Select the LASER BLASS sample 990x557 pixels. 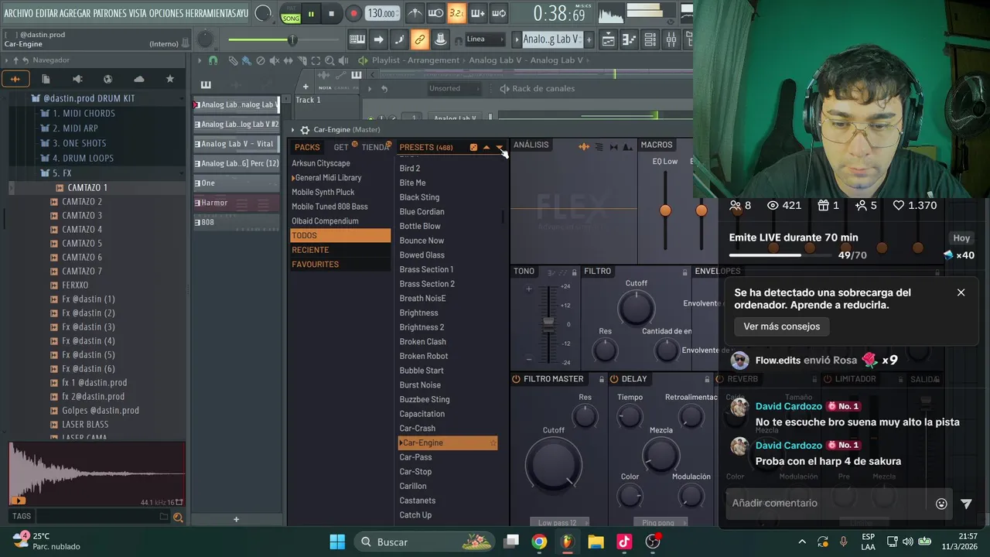pos(79,424)
